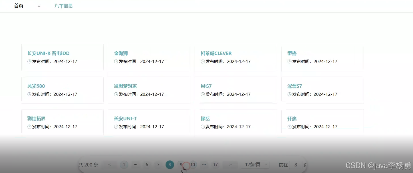Viewport: 413px width, 173px height.
Task: Toggle the hamburger menu icon
Action: tap(39, 6)
